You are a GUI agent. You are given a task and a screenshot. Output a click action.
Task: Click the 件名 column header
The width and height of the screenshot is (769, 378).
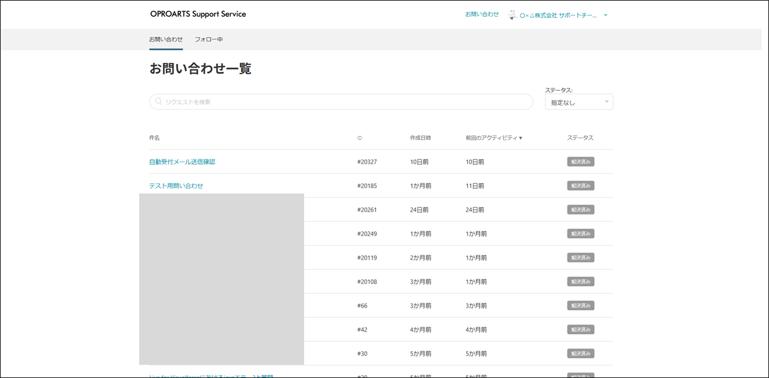click(x=155, y=138)
